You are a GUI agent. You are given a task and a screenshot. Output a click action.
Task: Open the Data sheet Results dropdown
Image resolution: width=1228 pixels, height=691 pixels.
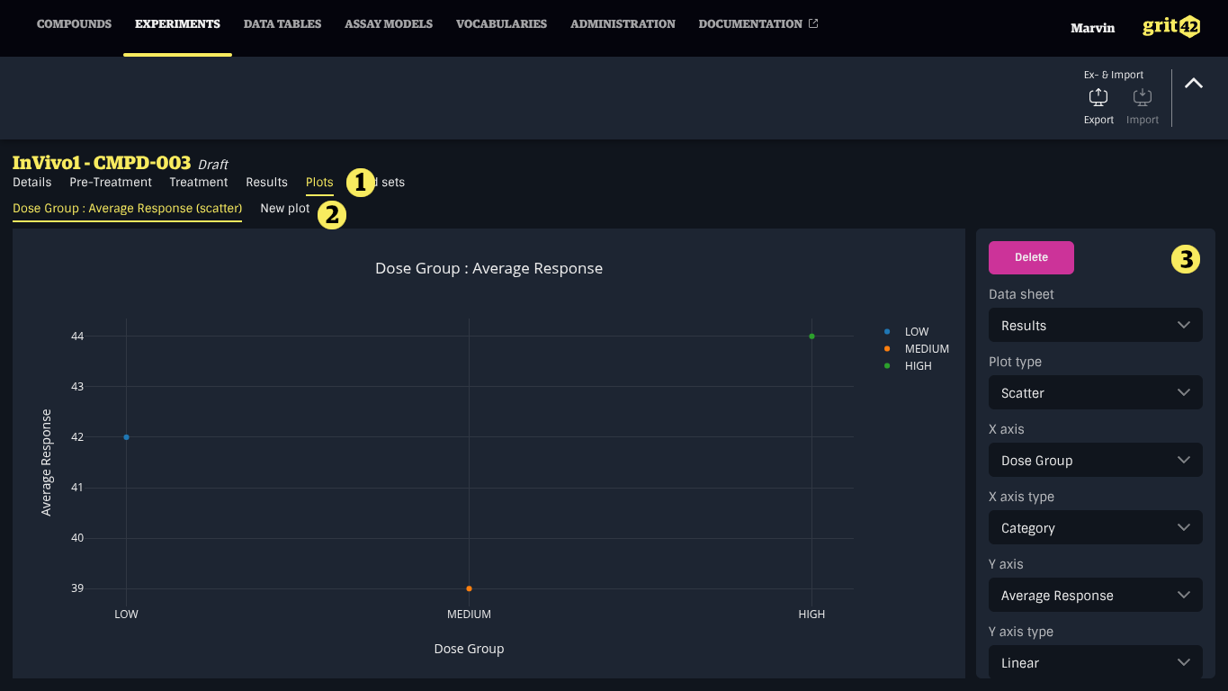click(1095, 326)
